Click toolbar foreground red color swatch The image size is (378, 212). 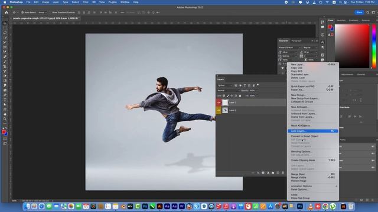click(4, 132)
